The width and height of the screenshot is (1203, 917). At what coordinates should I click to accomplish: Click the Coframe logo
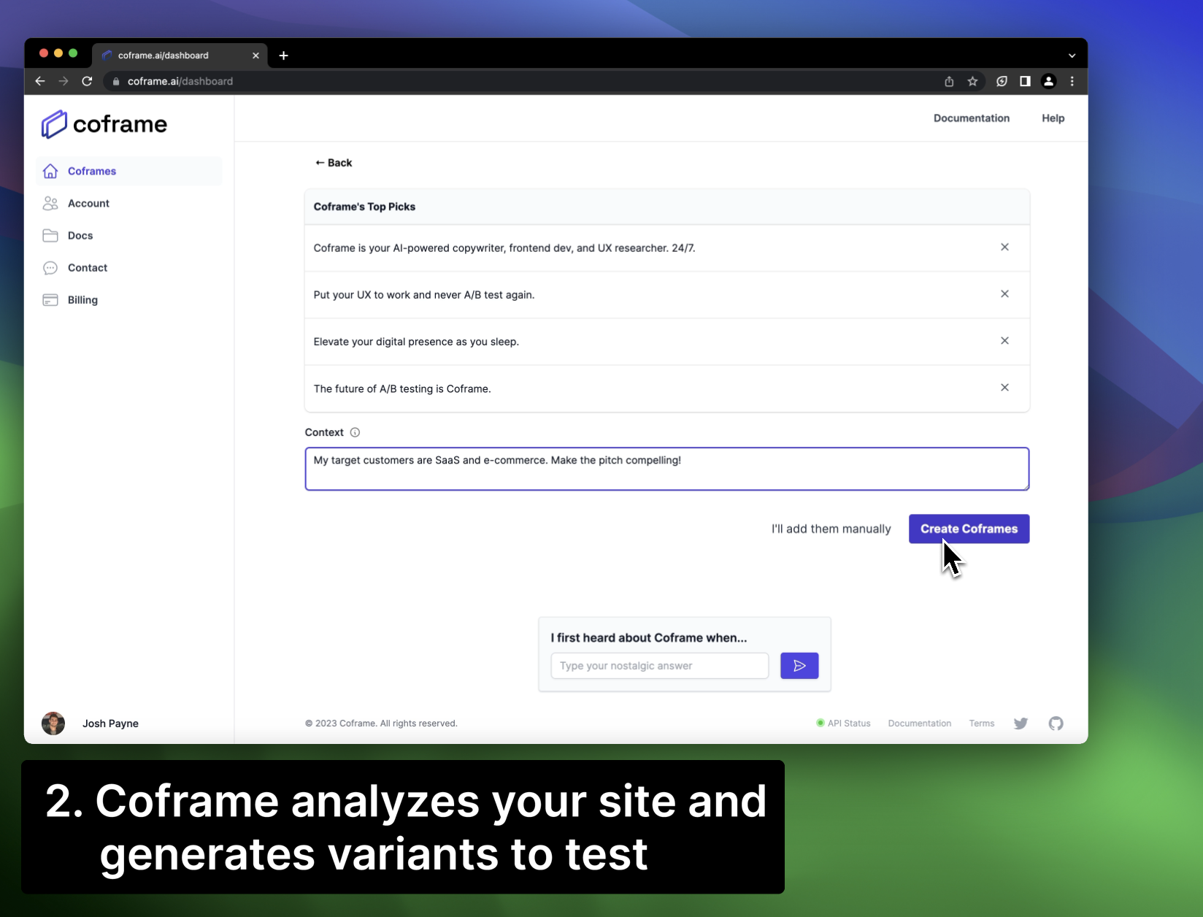[104, 124]
